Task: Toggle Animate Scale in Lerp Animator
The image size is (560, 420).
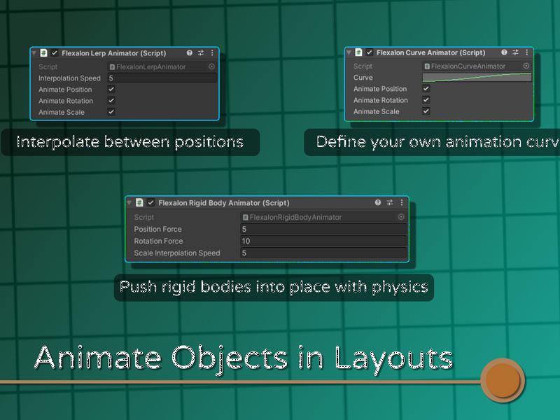Action: [111, 112]
